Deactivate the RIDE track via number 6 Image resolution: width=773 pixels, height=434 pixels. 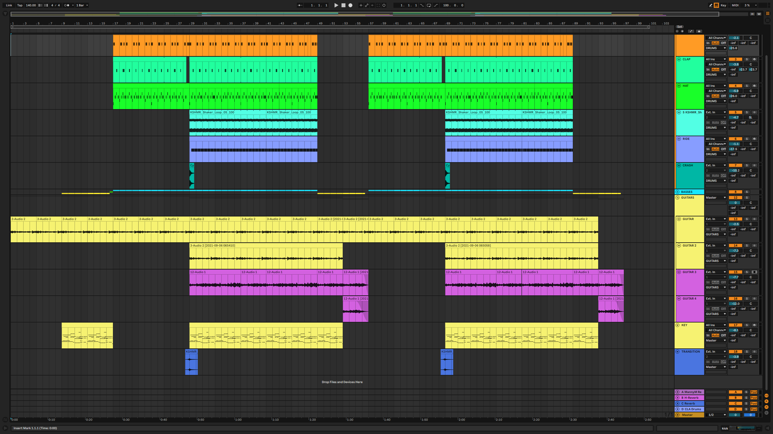coord(735,139)
